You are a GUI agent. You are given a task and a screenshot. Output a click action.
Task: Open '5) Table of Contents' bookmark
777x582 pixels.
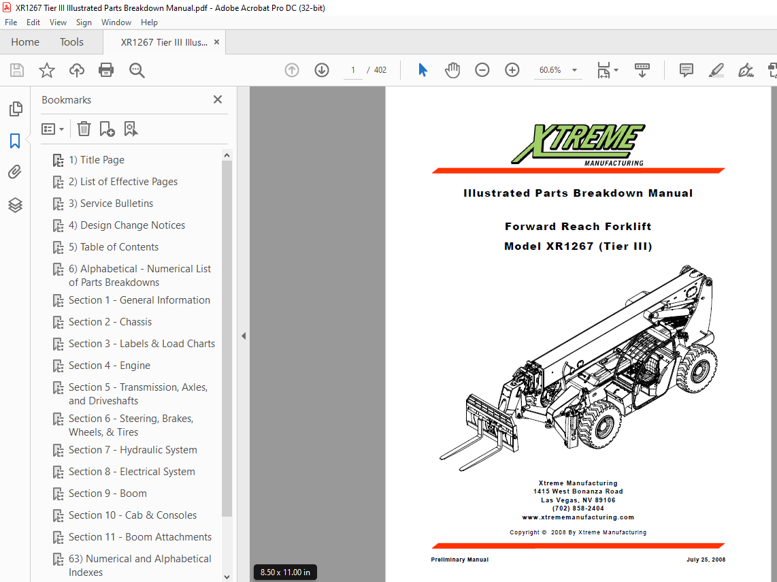pos(114,247)
